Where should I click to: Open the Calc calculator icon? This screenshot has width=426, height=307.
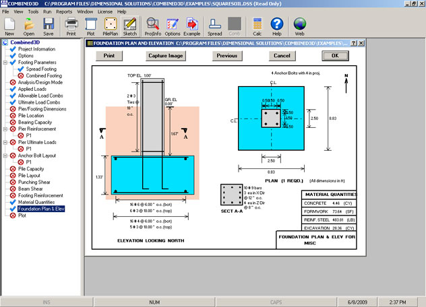257,27
